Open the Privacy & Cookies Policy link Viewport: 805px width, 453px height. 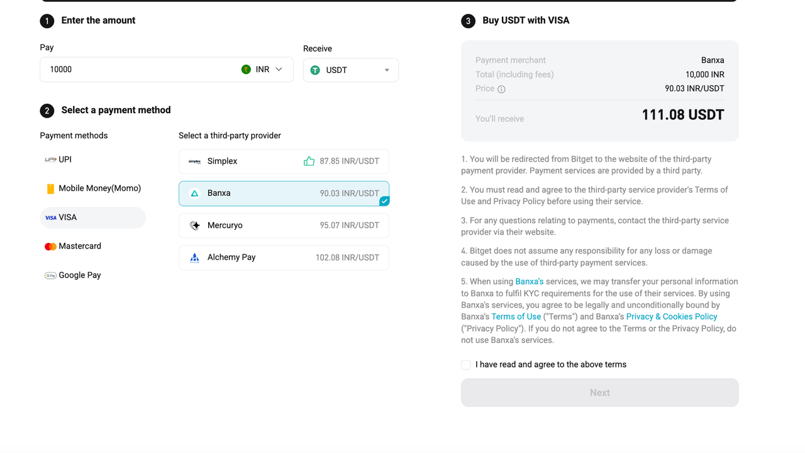672,317
